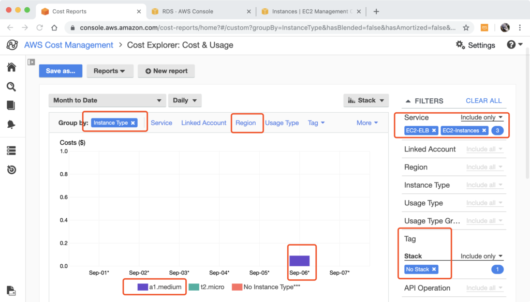Viewport: 530px width, 302px height.
Task: Open the circular history icon in sidebar
Action: [11, 170]
